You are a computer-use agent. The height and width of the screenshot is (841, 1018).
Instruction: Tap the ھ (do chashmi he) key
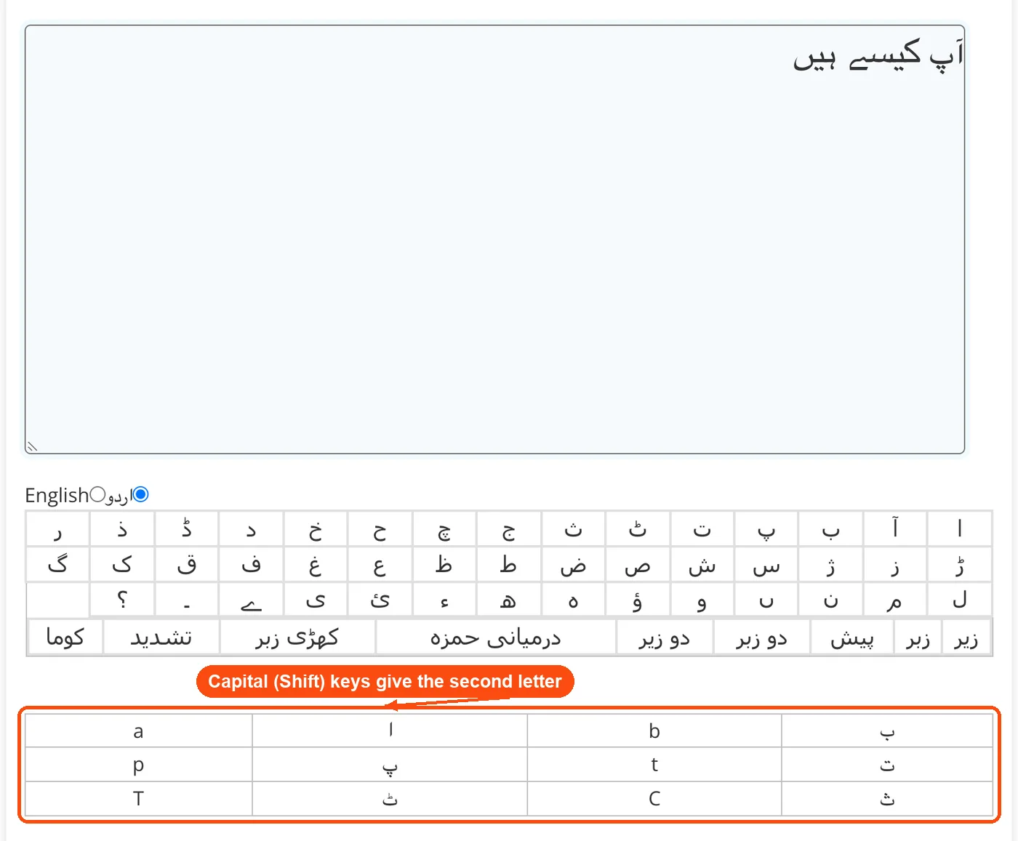click(x=508, y=600)
